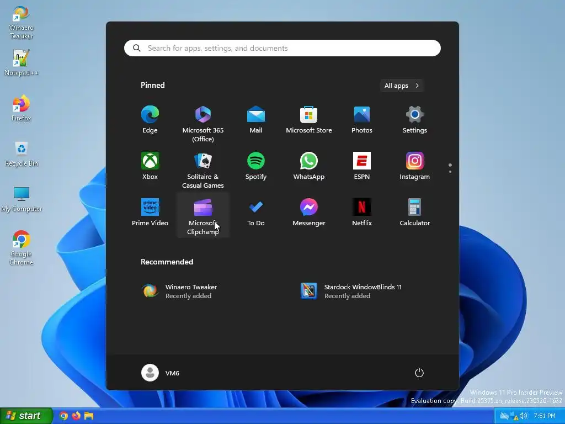The image size is (565, 424).
Task: Open Prime Video
Action: coord(150,213)
